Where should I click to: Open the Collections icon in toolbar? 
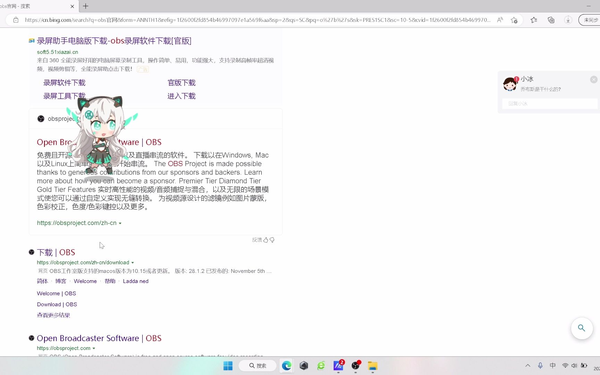(551, 20)
